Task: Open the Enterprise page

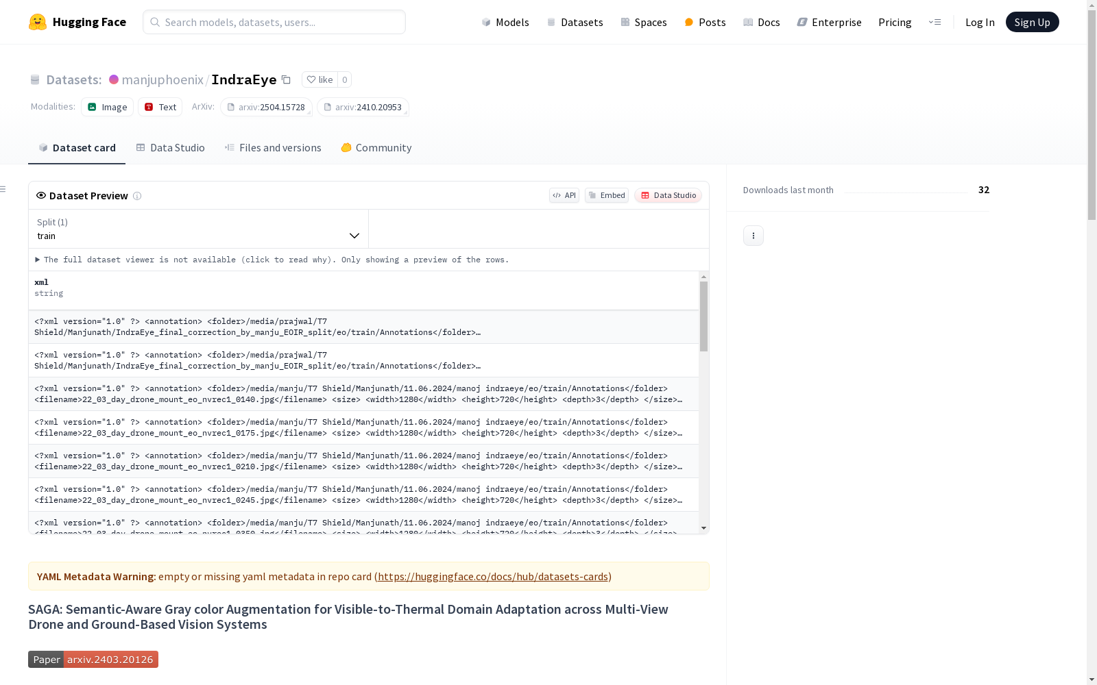Action: [x=829, y=22]
